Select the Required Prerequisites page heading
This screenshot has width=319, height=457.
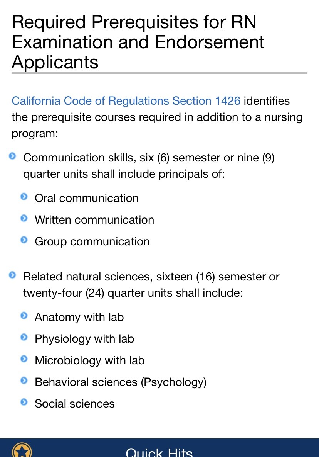(x=138, y=42)
